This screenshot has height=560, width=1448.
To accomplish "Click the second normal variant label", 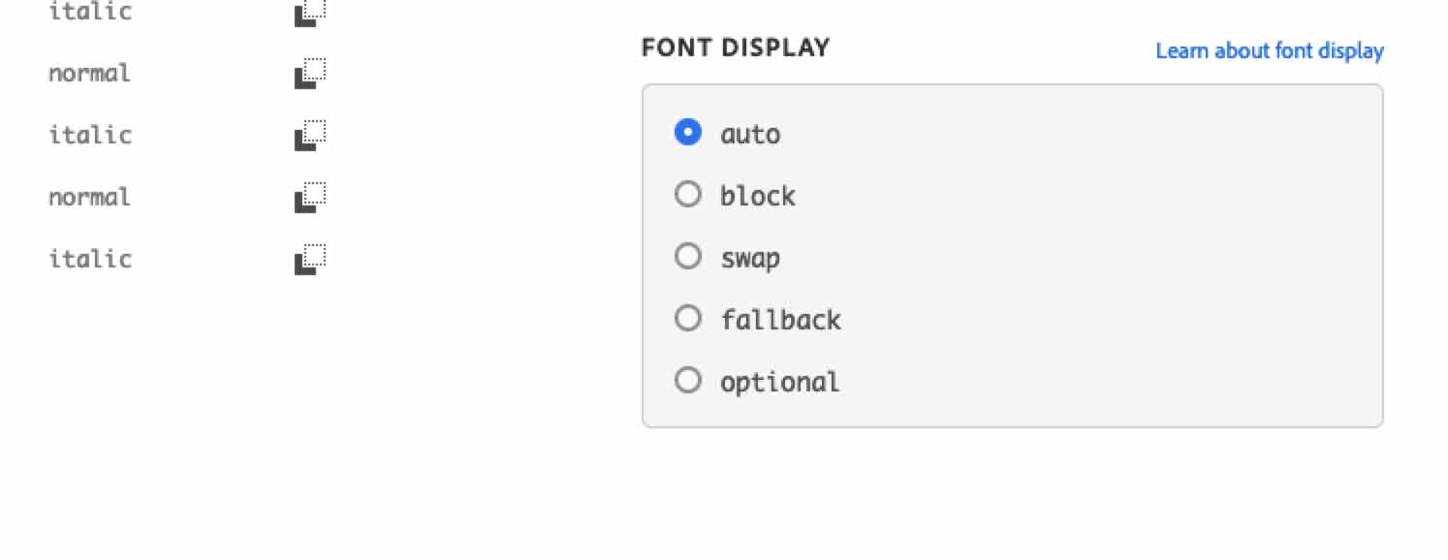I will [x=89, y=197].
